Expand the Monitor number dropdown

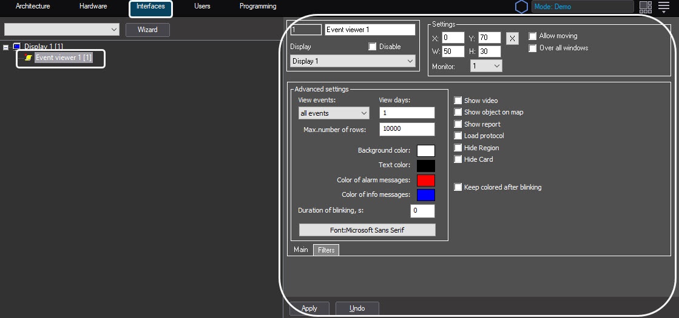[486, 66]
